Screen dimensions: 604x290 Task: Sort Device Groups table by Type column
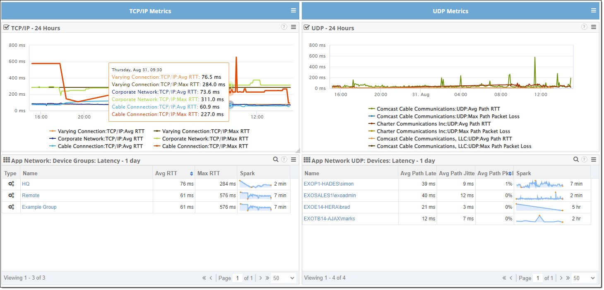tap(11, 174)
